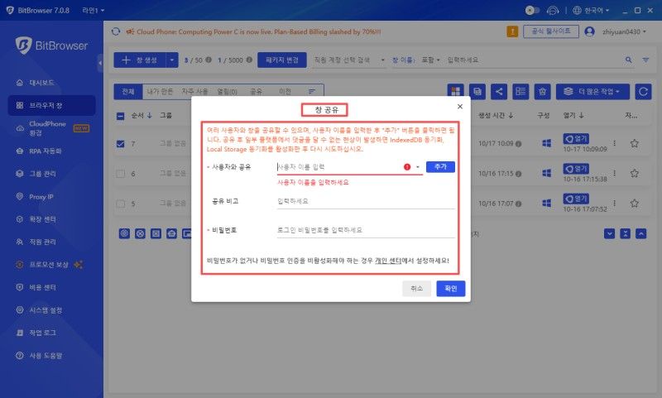
Task: Click the 창 생성 create window button
Action: click(x=140, y=60)
